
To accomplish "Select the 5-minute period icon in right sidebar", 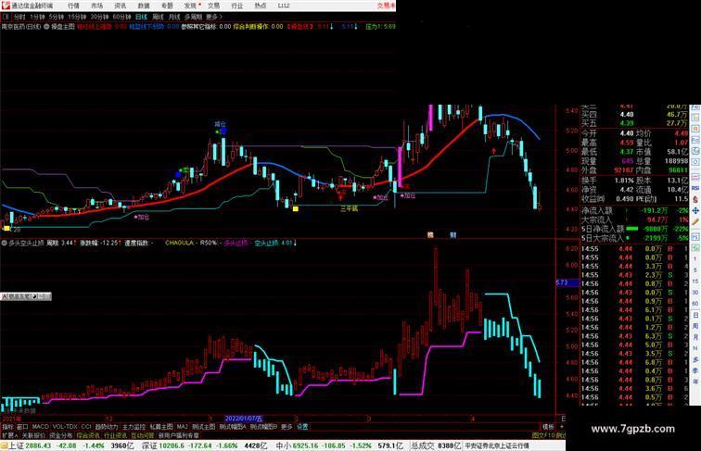I will pos(695,270).
